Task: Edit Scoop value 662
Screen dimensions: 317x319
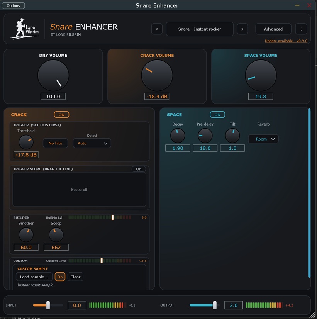Action: click(56, 248)
